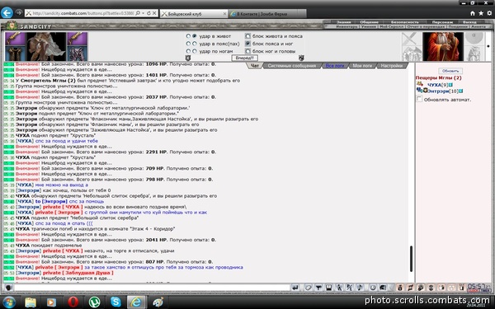The image size is (495, 309).
Task: Click the floppy disk save icon in chat toolbar
Action: [328, 288]
